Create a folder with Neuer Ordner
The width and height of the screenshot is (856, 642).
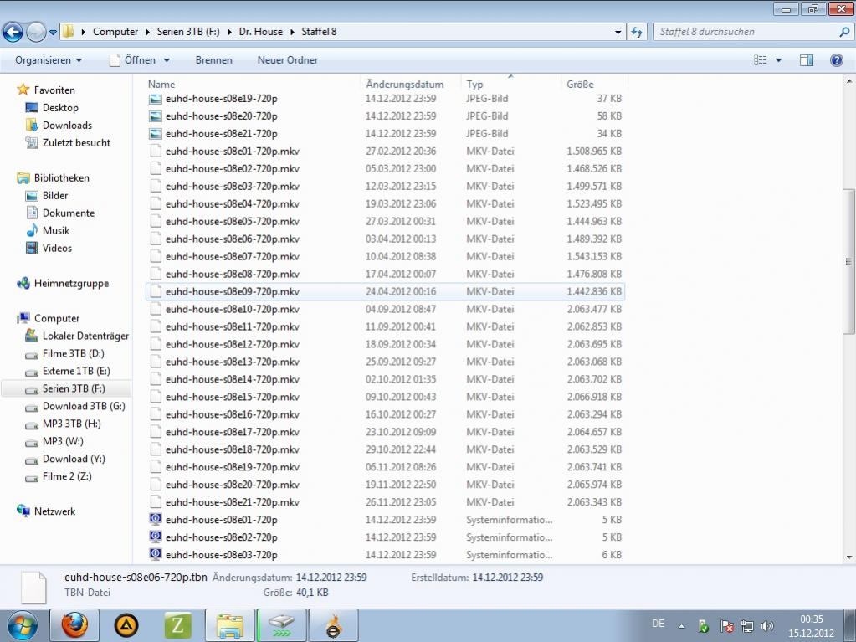pyautogui.click(x=288, y=60)
